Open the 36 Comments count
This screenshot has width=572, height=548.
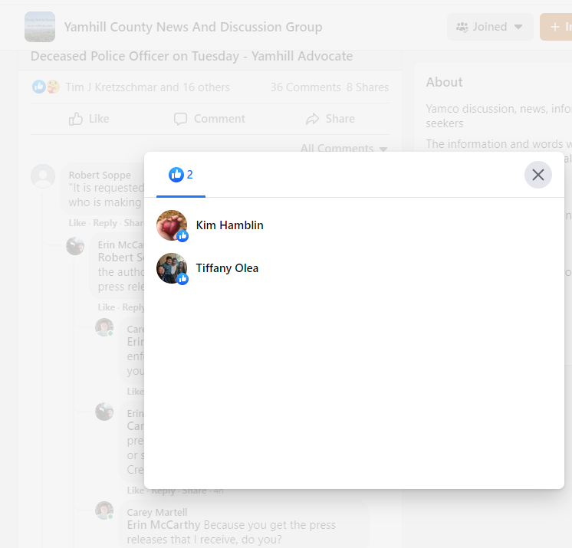pyautogui.click(x=305, y=87)
